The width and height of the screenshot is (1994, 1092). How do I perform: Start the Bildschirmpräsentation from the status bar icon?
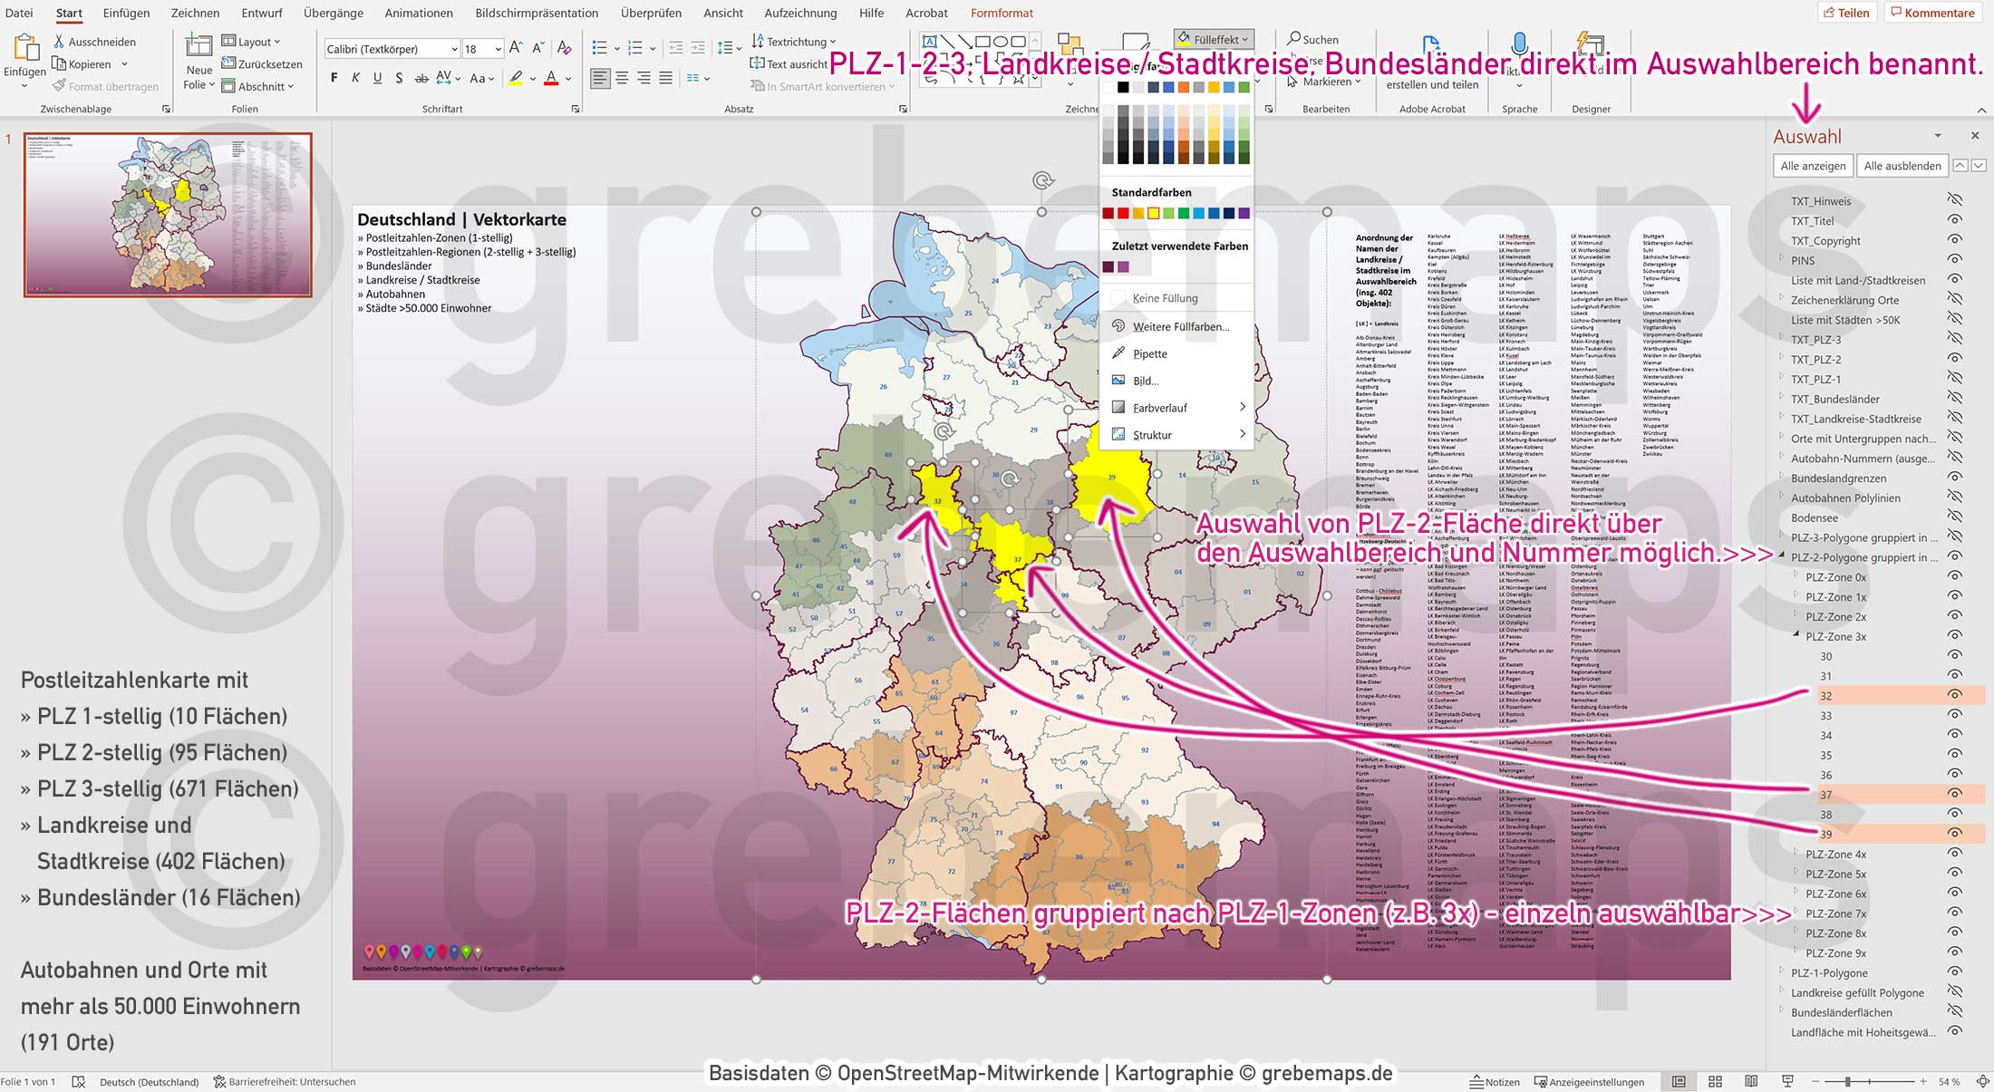point(1787,1081)
